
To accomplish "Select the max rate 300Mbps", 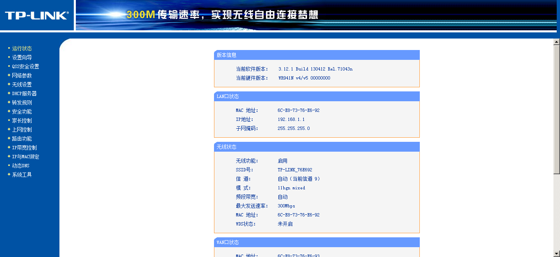I will pyautogui.click(x=286, y=206).
